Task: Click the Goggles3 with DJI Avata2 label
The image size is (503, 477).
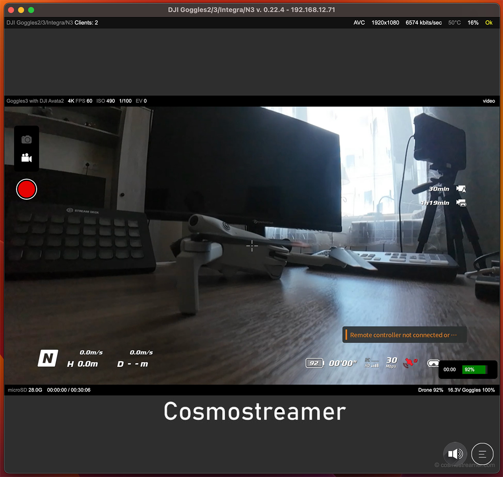Action: coord(35,101)
